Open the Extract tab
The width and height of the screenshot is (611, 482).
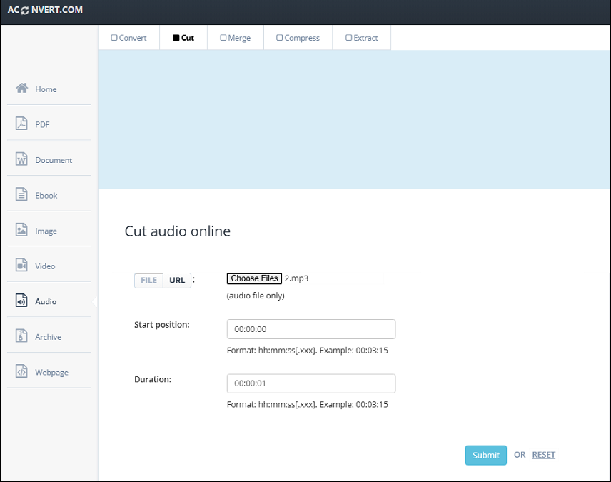coord(362,38)
